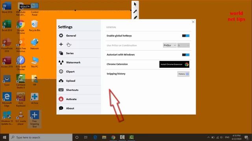Open the General settings section
This screenshot has height=141, width=252.
pos(79,36)
